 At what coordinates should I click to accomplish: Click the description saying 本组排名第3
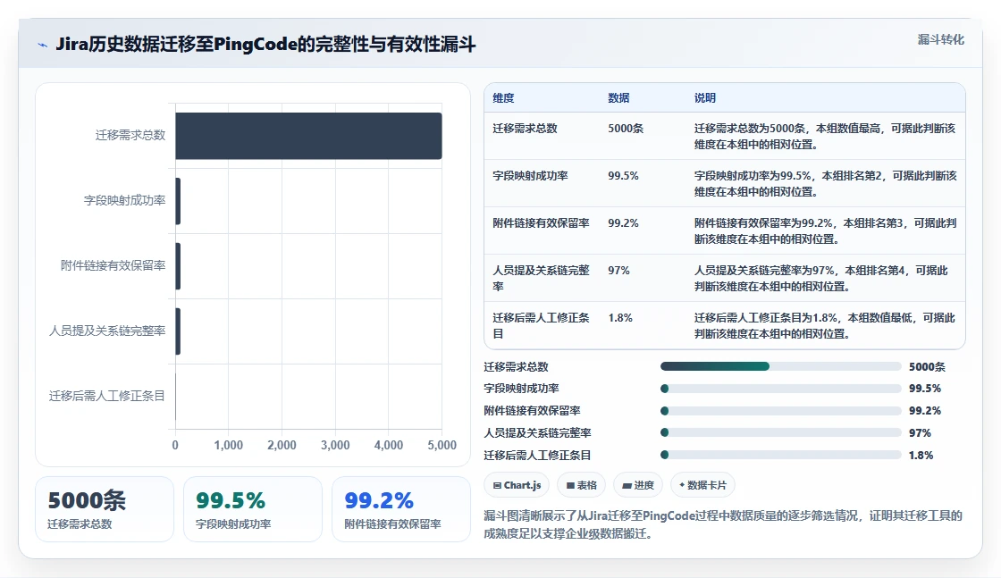point(825,231)
